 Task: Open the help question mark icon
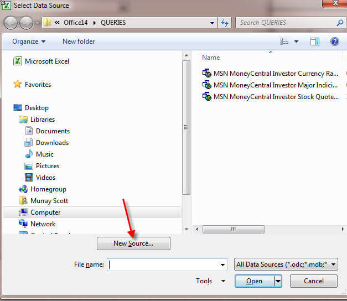(x=335, y=41)
